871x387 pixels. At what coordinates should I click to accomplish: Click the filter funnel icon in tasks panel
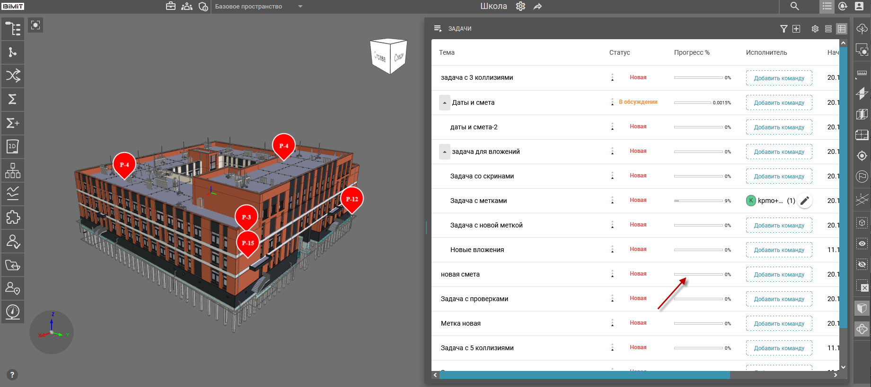(x=783, y=29)
